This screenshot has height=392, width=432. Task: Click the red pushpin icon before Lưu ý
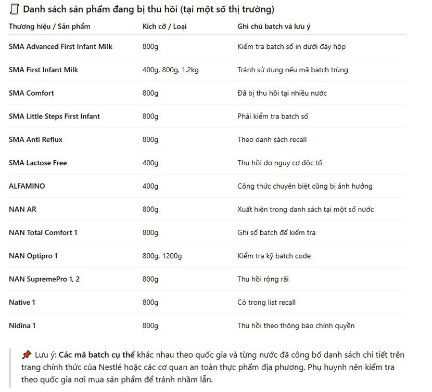(x=27, y=355)
